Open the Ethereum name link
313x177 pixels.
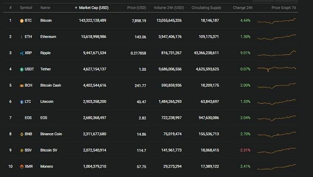[48, 37]
